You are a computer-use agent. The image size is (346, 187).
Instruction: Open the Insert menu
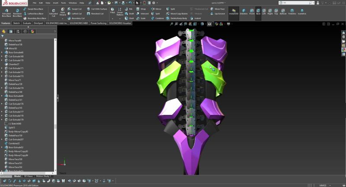click(56, 3)
